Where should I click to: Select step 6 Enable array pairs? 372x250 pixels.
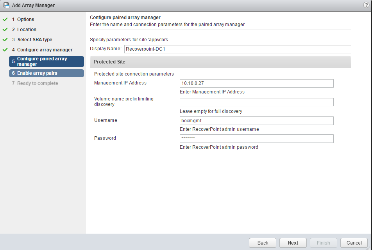pyautogui.click(x=46, y=73)
